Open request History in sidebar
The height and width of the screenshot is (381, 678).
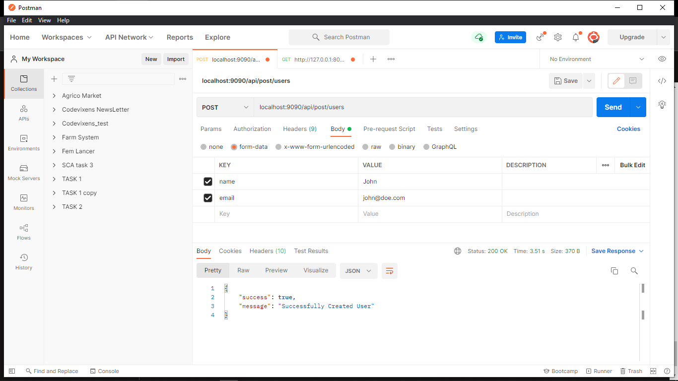[x=24, y=262]
